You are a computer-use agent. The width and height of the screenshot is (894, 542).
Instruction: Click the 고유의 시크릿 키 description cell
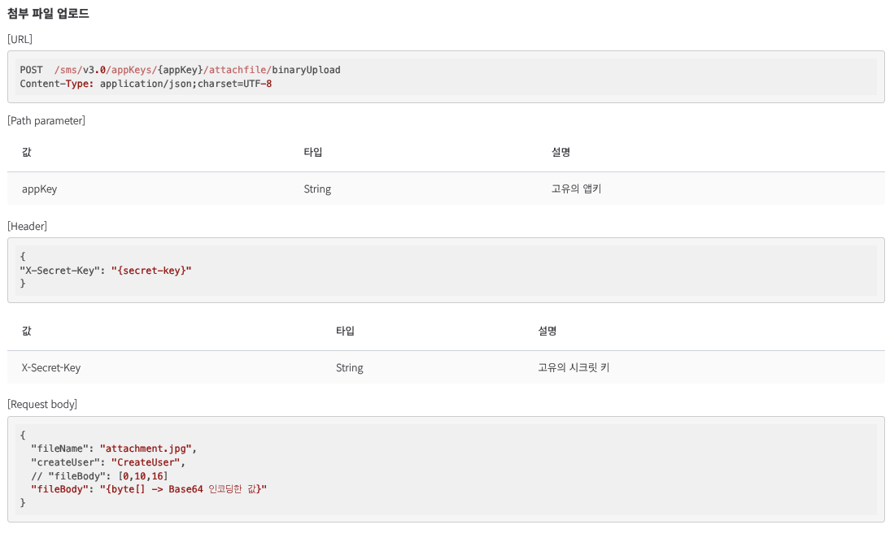(573, 368)
